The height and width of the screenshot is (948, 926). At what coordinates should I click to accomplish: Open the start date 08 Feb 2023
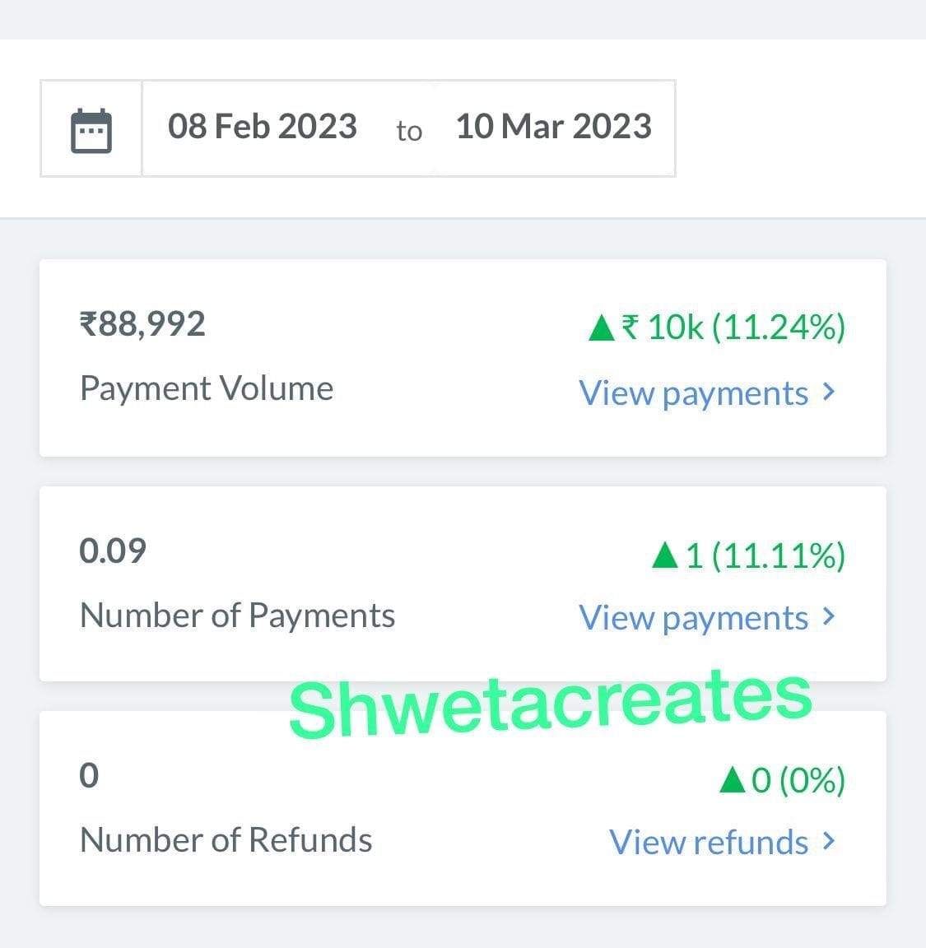[263, 128]
